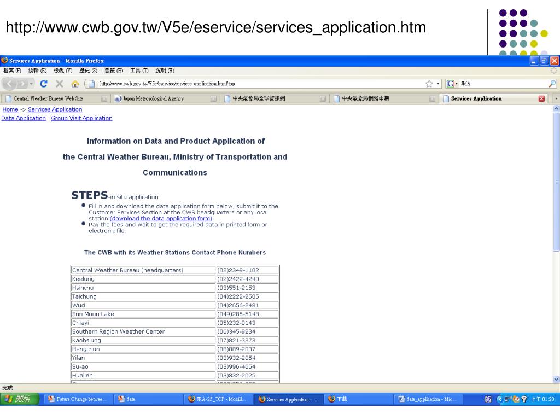The height and width of the screenshot is (420, 560).
Task: Follow the Services Application breadcrumb link
Action: click(x=55, y=109)
